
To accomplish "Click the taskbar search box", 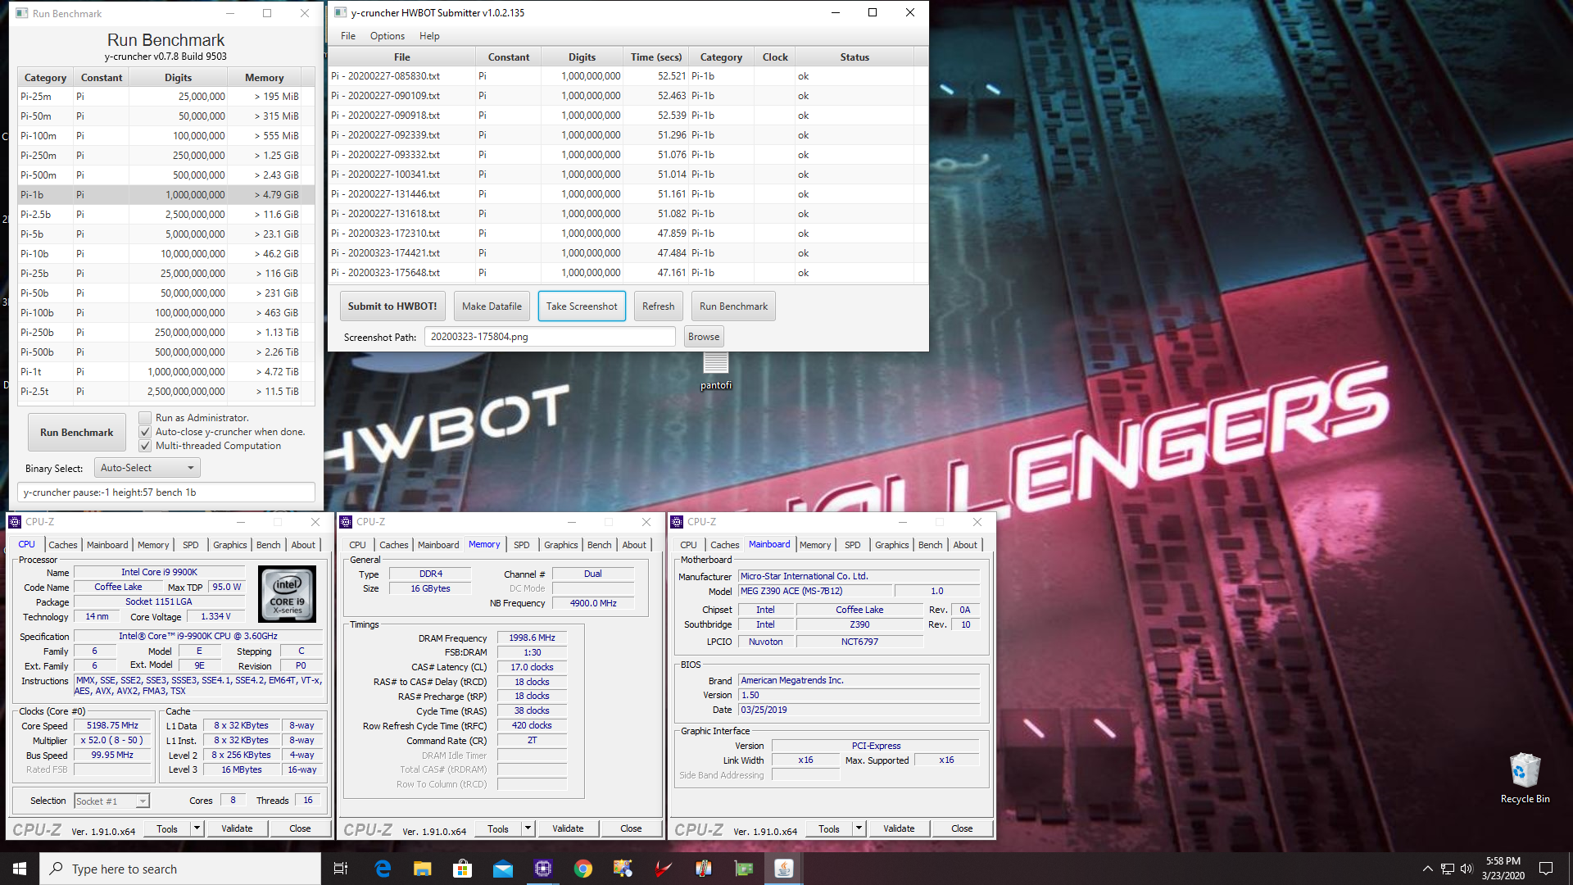I will click(180, 869).
